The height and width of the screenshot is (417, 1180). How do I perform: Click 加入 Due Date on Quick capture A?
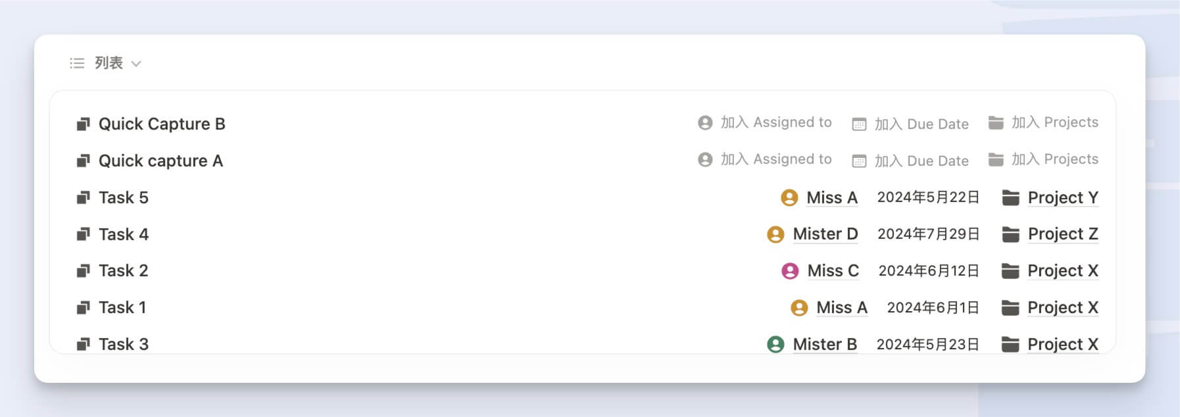tap(920, 160)
